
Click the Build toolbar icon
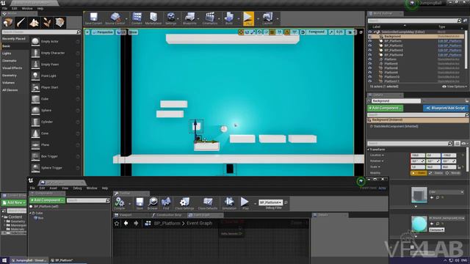click(x=228, y=18)
